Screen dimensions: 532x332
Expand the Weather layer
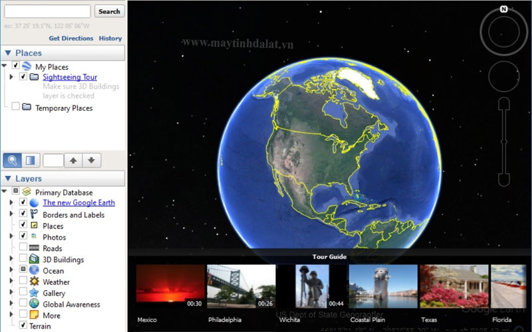point(11,280)
